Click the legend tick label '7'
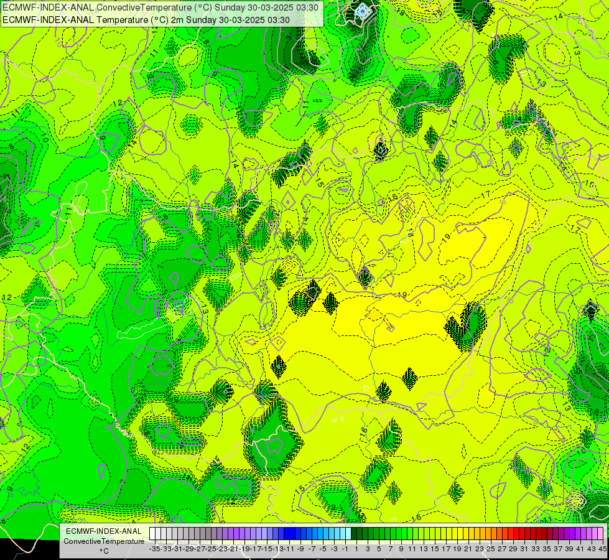Viewport: 609px width, 560px height. click(x=390, y=549)
